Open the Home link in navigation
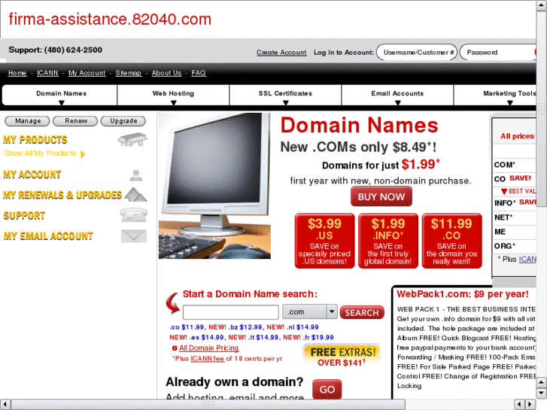 pos(17,73)
